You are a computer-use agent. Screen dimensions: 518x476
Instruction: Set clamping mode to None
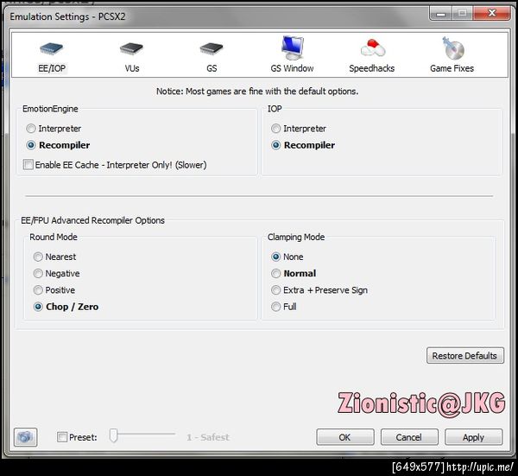[x=276, y=257]
